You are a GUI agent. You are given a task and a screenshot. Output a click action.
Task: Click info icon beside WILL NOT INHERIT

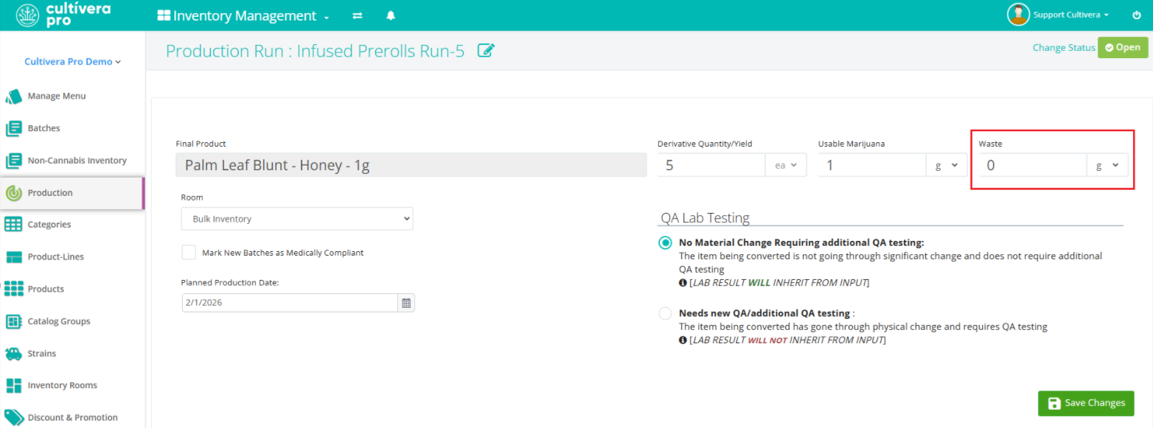(683, 340)
